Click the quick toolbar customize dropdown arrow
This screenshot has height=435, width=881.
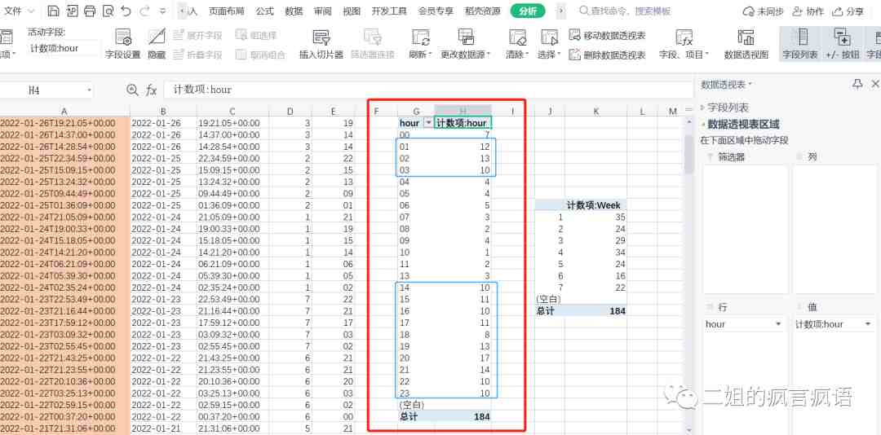point(163,11)
